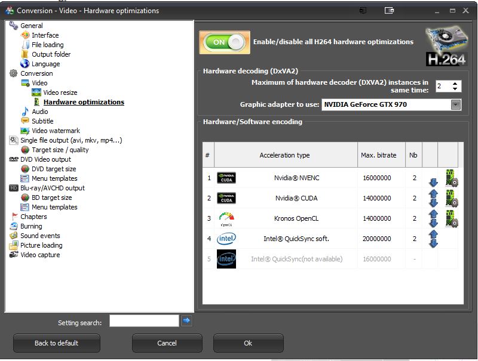Open Target size / quality settings
The width and height of the screenshot is (478, 361).
click(60, 150)
